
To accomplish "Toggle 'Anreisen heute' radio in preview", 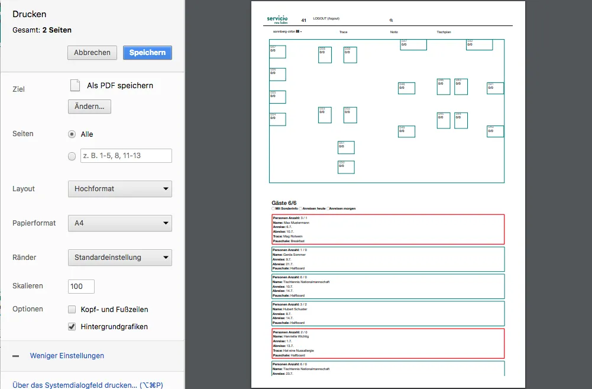I will [300, 208].
